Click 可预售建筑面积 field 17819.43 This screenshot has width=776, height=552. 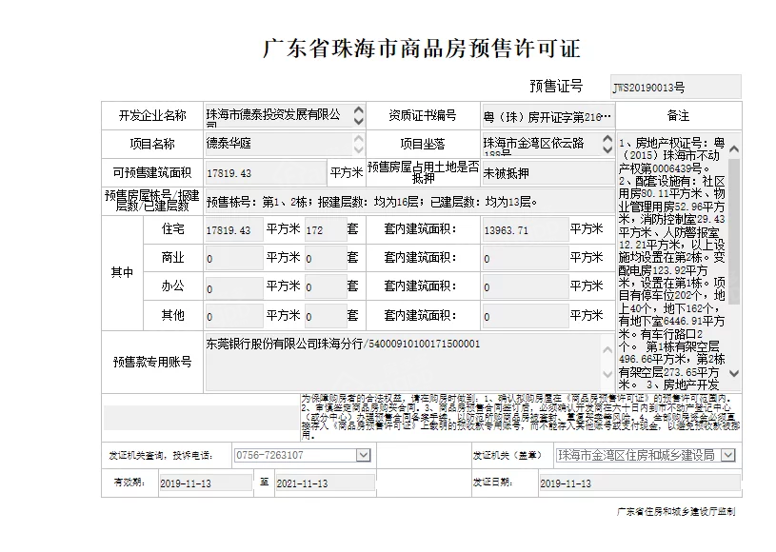point(266,173)
